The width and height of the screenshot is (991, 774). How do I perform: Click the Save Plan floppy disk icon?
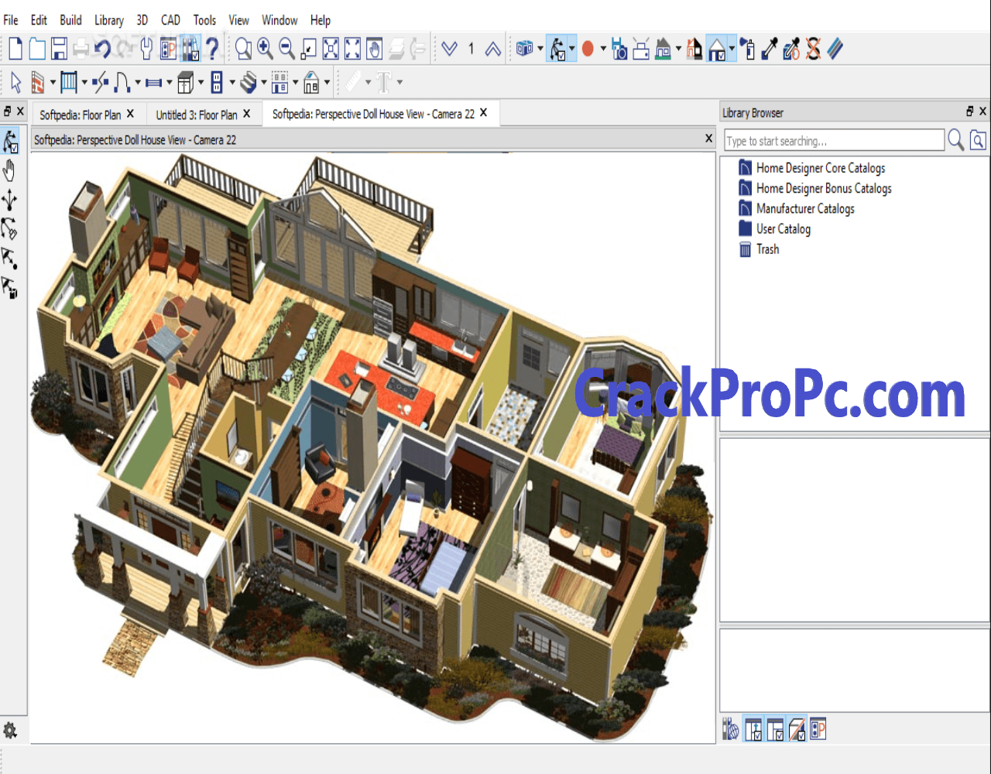click(x=59, y=50)
